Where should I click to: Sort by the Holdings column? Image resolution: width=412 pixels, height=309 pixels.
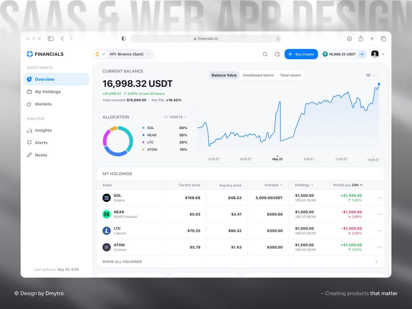click(x=304, y=185)
